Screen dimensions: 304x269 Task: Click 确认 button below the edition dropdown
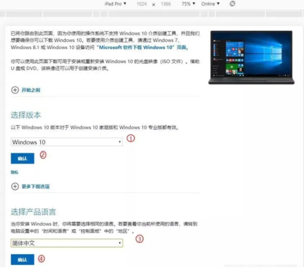point(23,159)
